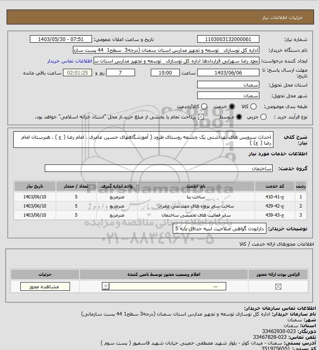Click ساخت سایر پروژه های مهندسی عمران
Viewport: 319px width, 350px height.
pyautogui.click(x=196, y=206)
